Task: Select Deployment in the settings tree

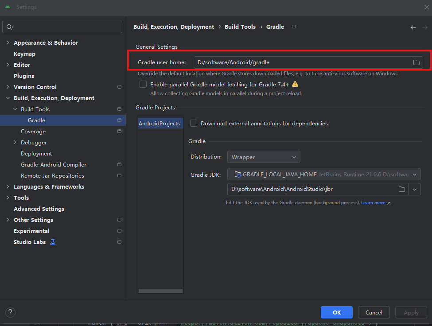Action: (36, 154)
